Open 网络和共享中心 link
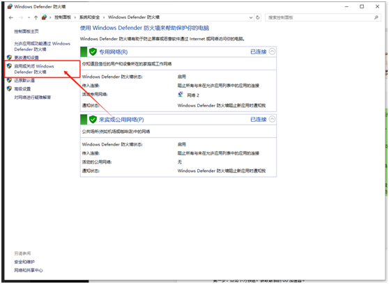 [x=29, y=270]
